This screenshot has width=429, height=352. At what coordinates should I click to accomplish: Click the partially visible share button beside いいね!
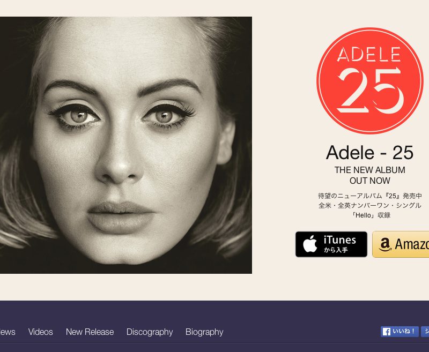click(x=425, y=332)
